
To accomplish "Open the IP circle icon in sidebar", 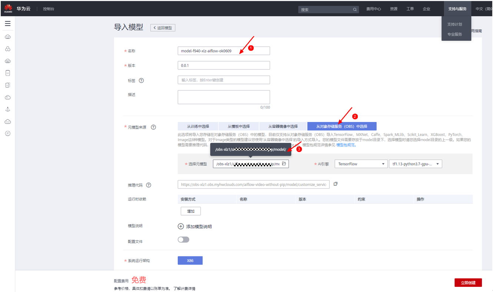I will 7,133.
